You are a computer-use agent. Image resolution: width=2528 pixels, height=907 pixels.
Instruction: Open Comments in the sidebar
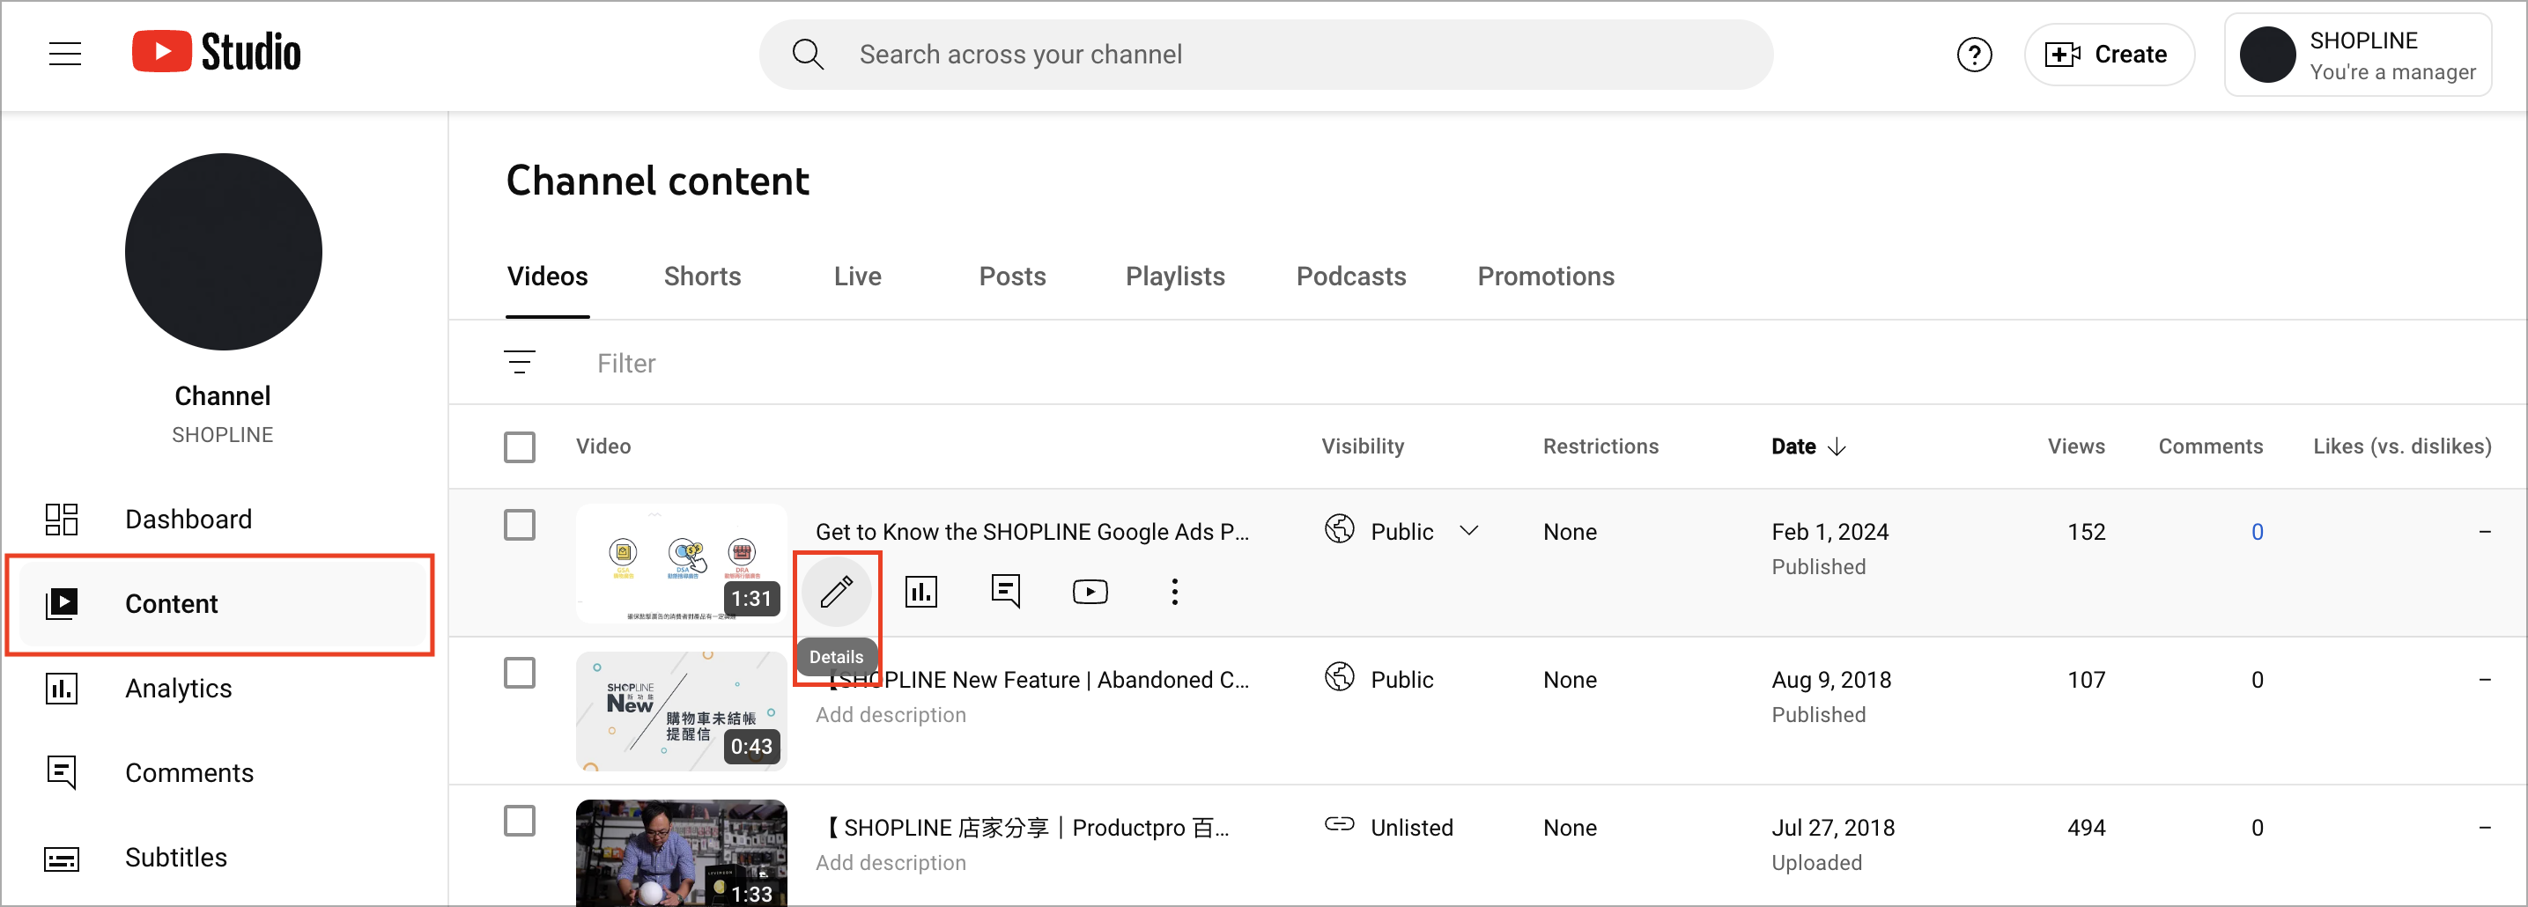point(224,772)
